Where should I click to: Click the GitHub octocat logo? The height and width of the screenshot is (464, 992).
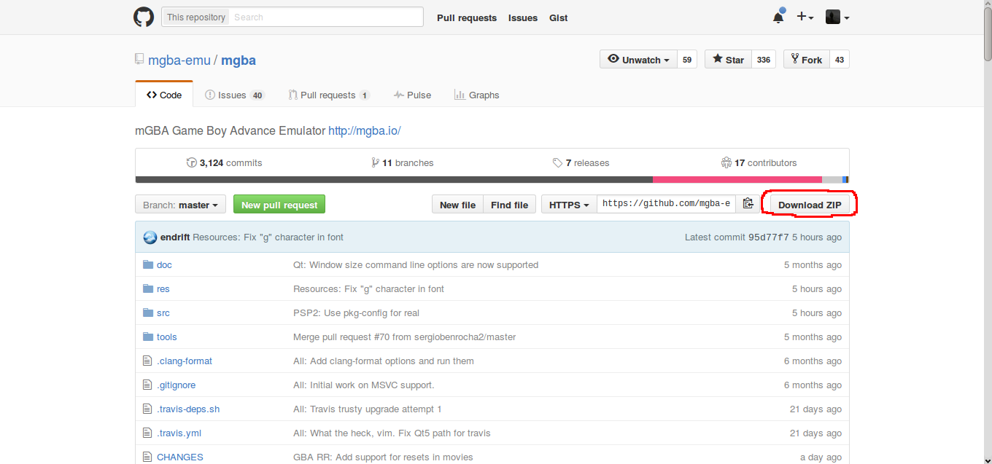(144, 17)
